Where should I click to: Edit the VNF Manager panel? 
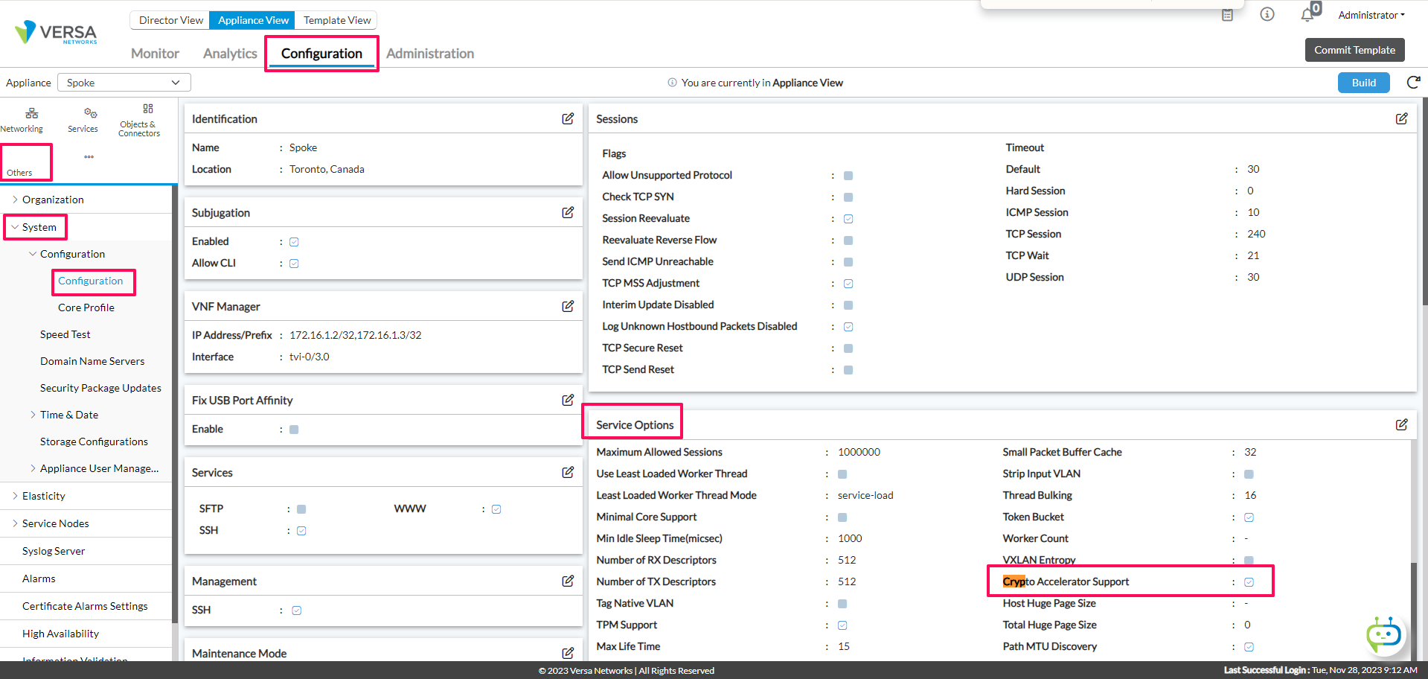568,306
